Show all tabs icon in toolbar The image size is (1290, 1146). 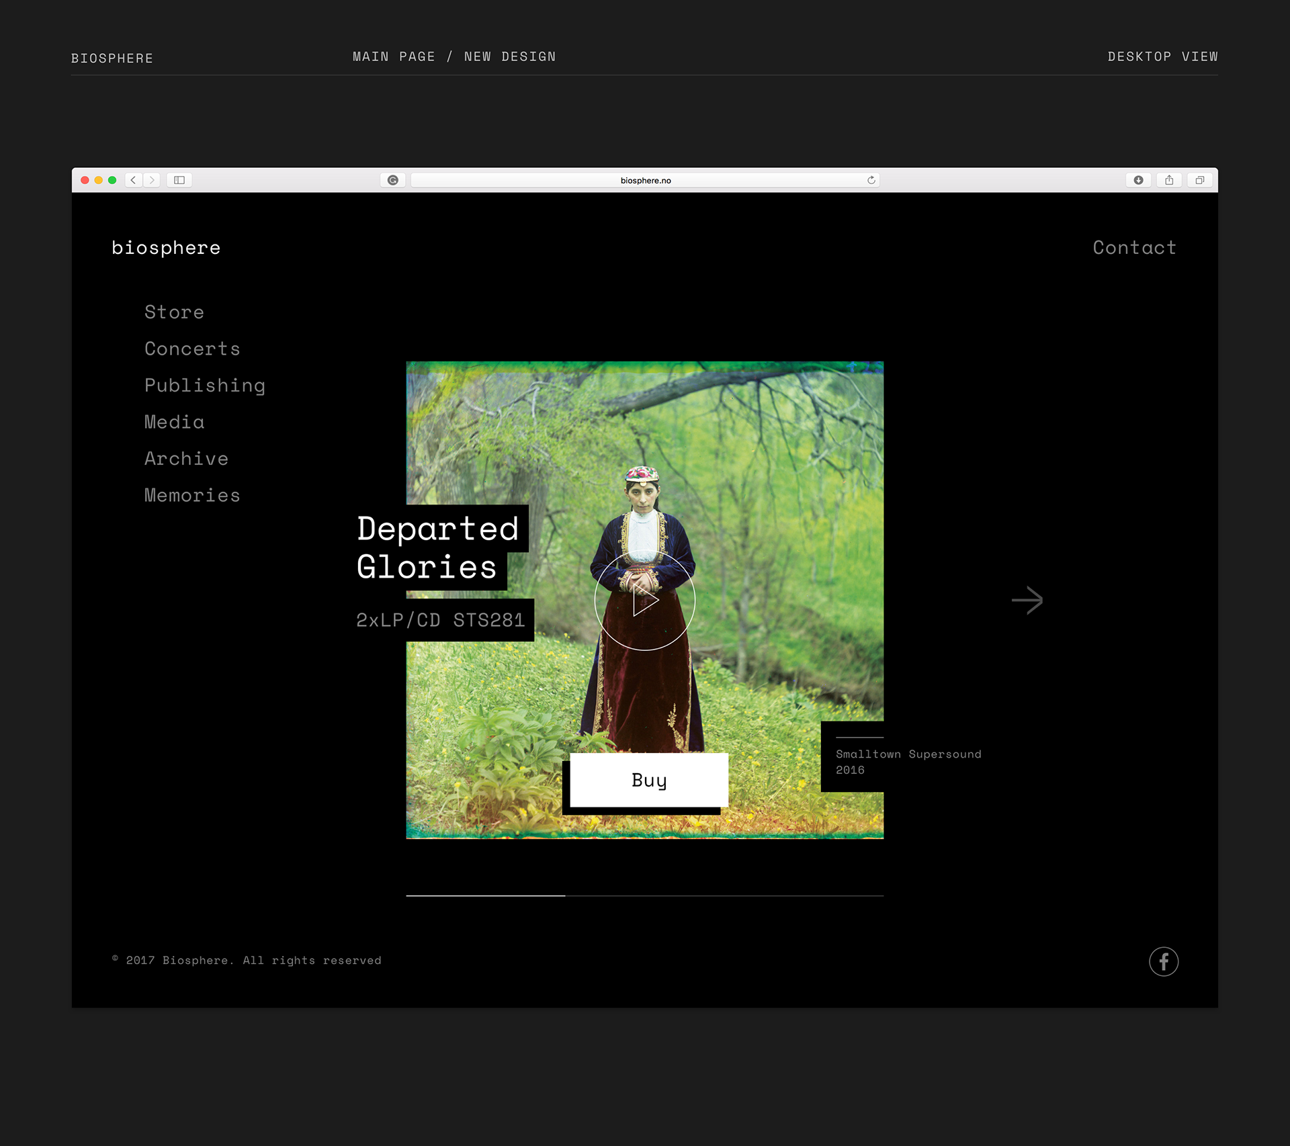click(x=1199, y=180)
